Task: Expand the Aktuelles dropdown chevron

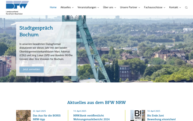Action: click(73, 7)
